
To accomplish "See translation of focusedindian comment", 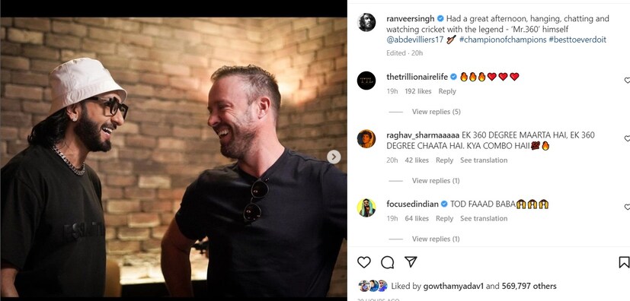I will click(484, 218).
